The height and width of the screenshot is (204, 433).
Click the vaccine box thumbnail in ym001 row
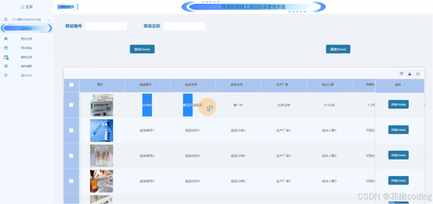(102, 105)
